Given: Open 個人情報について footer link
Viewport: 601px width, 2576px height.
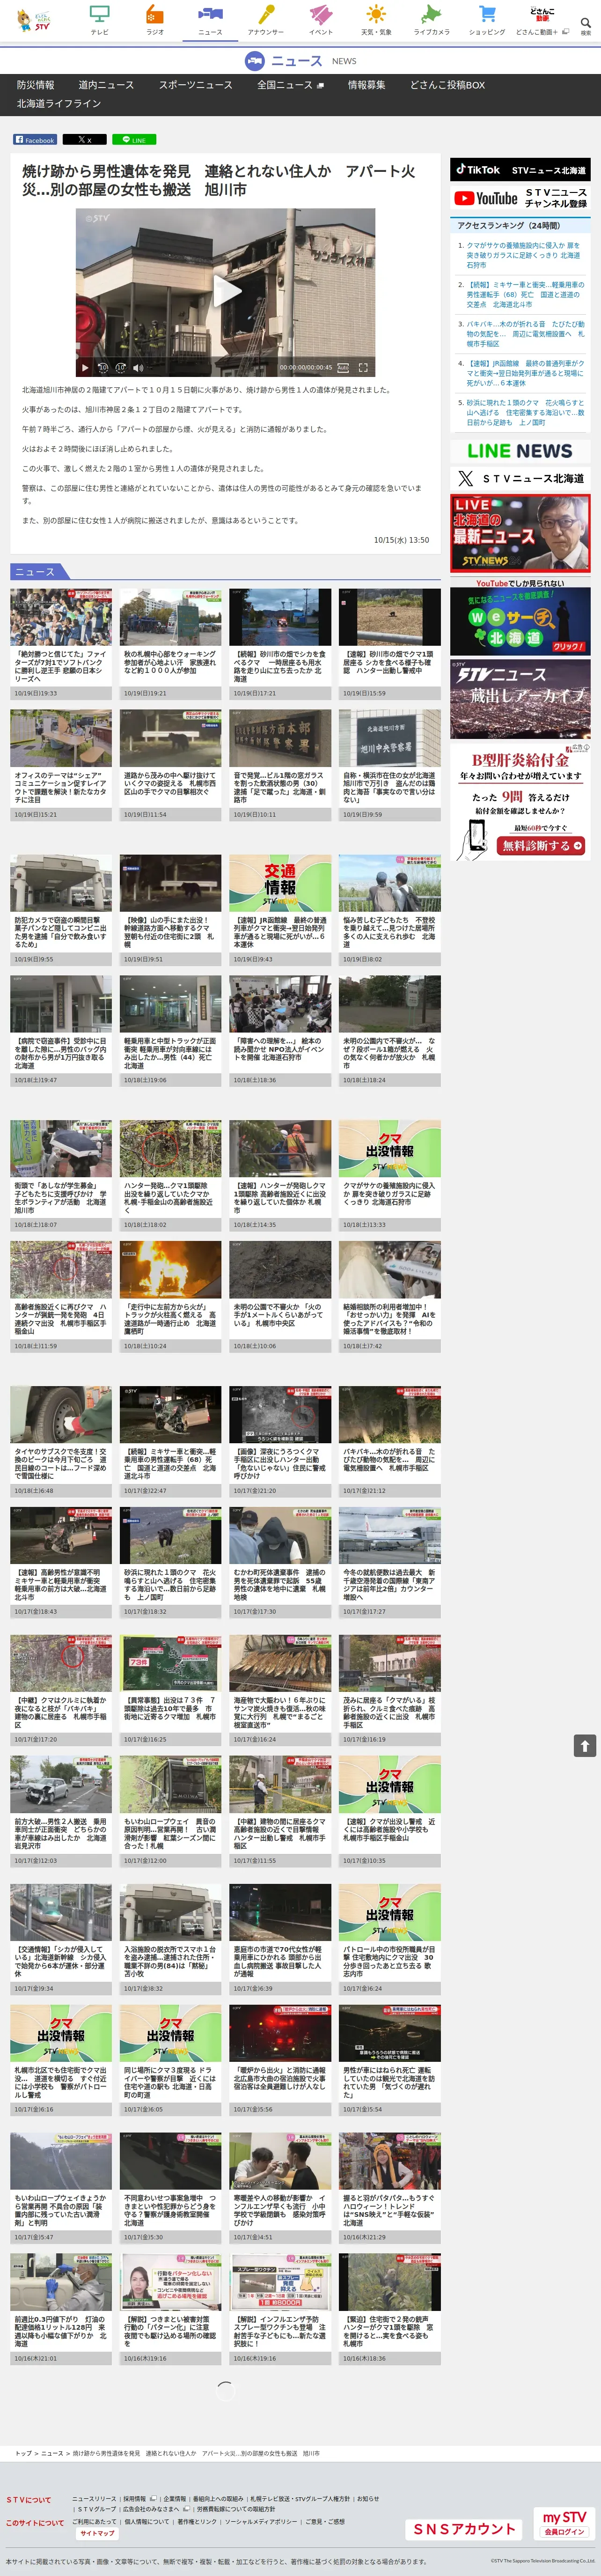Looking at the screenshot, I should pos(147,2522).
